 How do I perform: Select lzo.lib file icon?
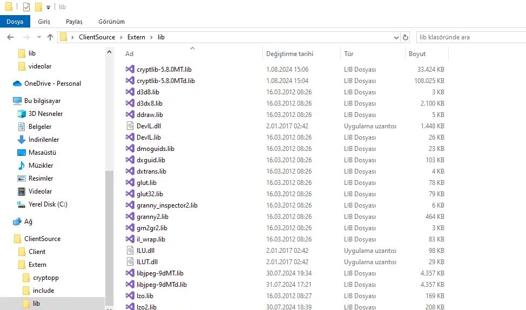pos(130,296)
